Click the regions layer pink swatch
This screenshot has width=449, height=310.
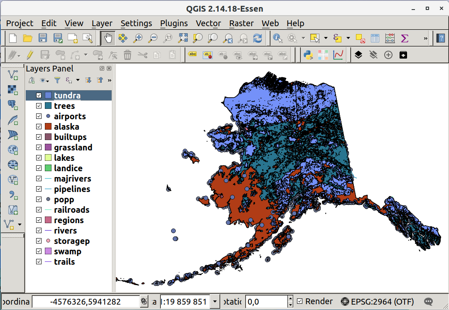tap(48, 220)
